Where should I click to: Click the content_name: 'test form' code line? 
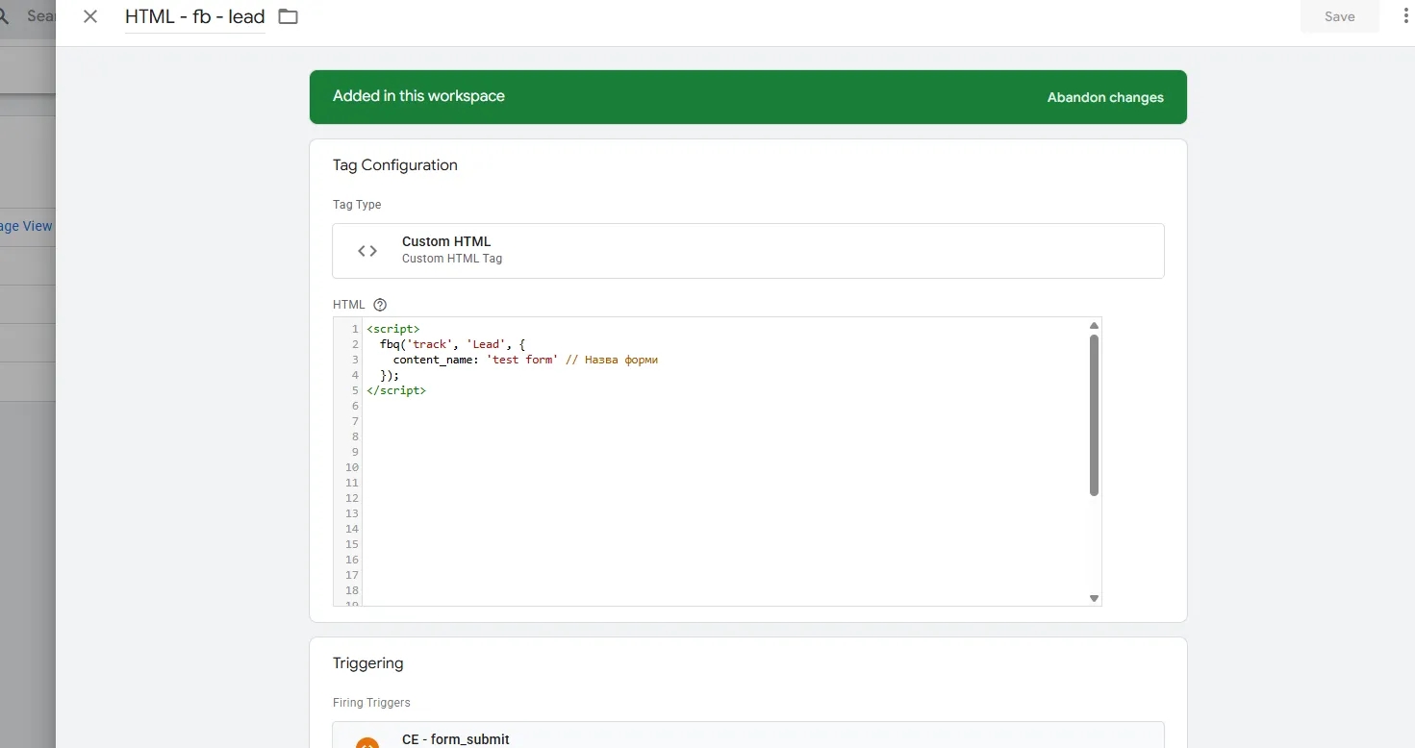pyautogui.click(x=525, y=360)
